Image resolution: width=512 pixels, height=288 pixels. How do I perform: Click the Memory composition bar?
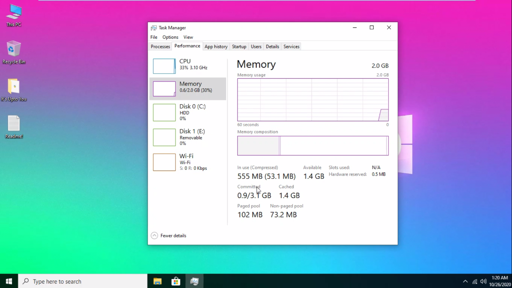coord(313,145)
